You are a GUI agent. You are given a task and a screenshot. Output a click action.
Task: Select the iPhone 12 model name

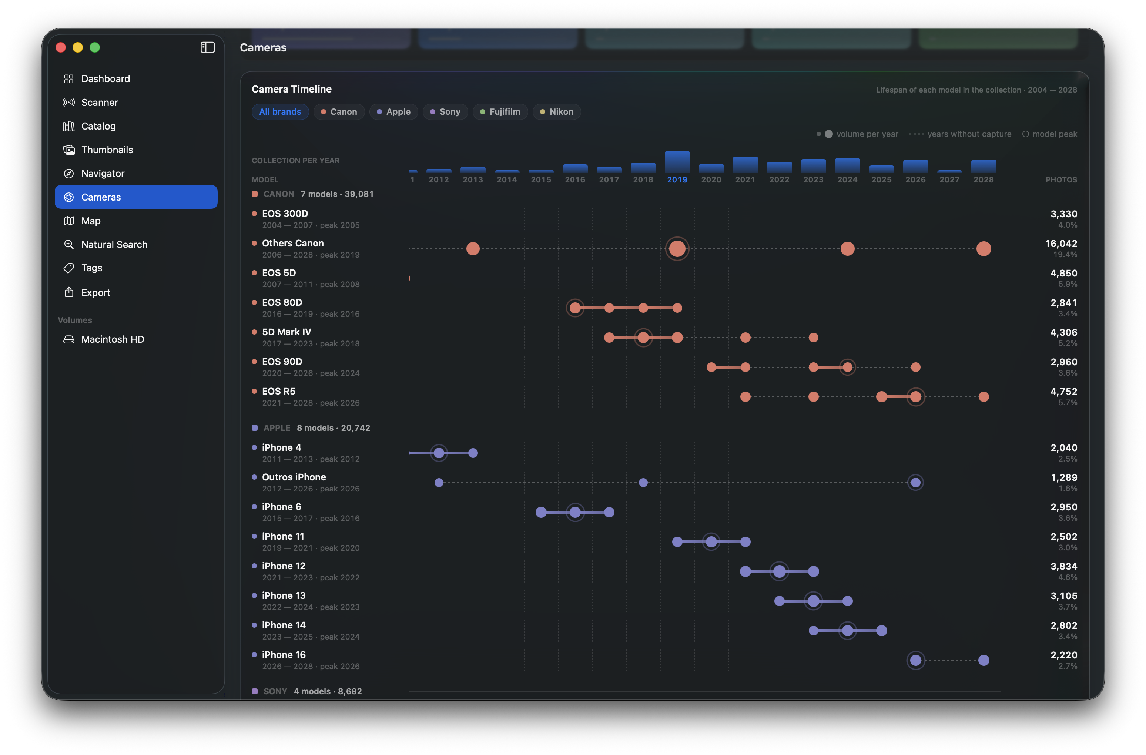click(284, 566)
